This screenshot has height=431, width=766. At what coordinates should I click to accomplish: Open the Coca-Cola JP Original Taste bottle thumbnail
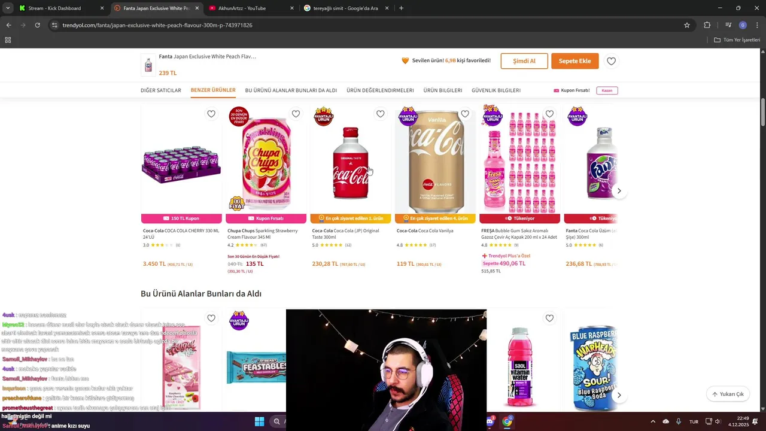[x=351, y=163]
